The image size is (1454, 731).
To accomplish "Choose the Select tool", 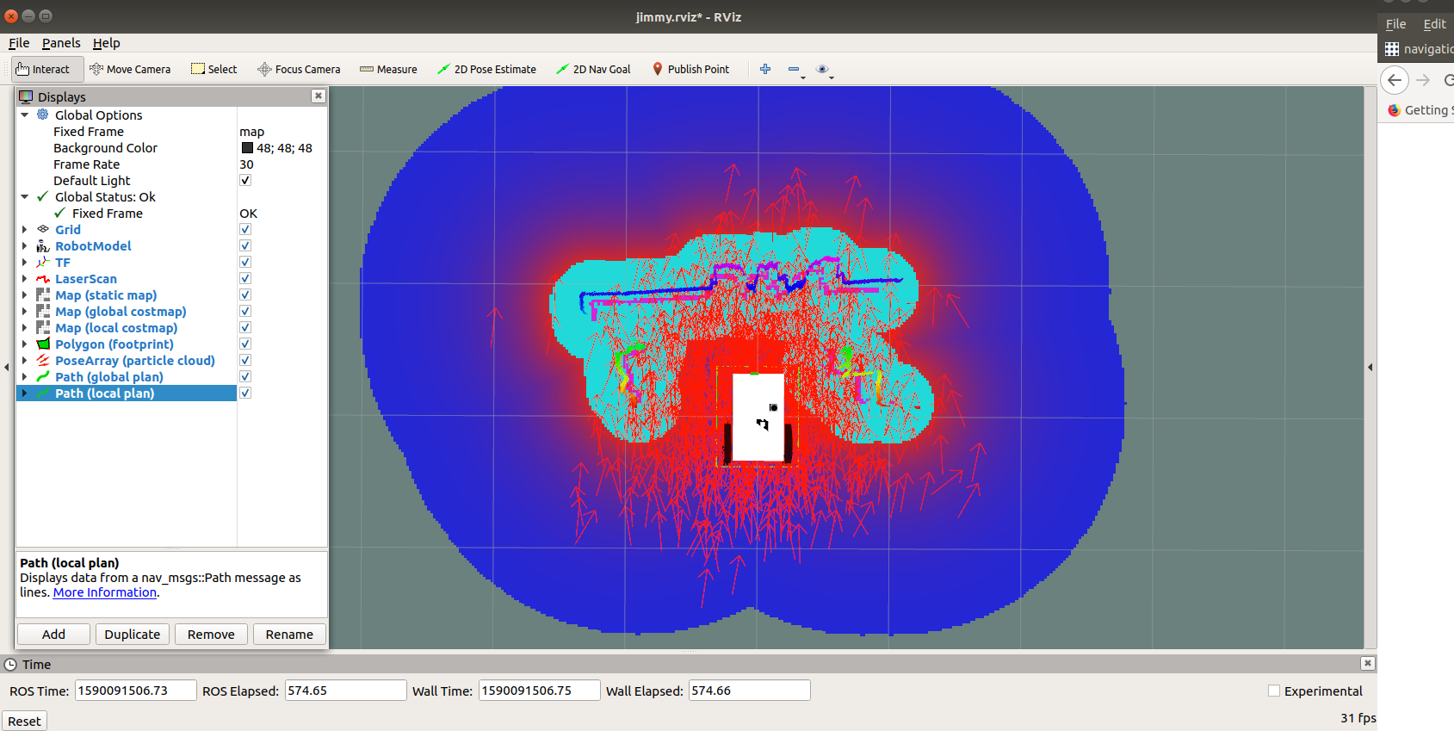I will pos(214,70).
